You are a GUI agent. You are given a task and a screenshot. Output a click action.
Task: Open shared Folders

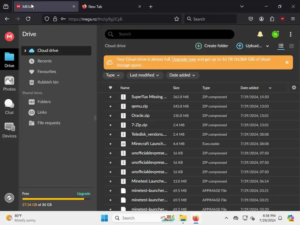[44, 102]
